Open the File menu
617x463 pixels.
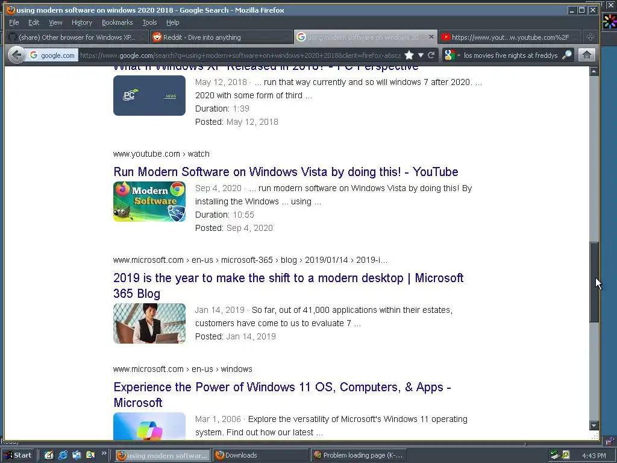point(14,22)
